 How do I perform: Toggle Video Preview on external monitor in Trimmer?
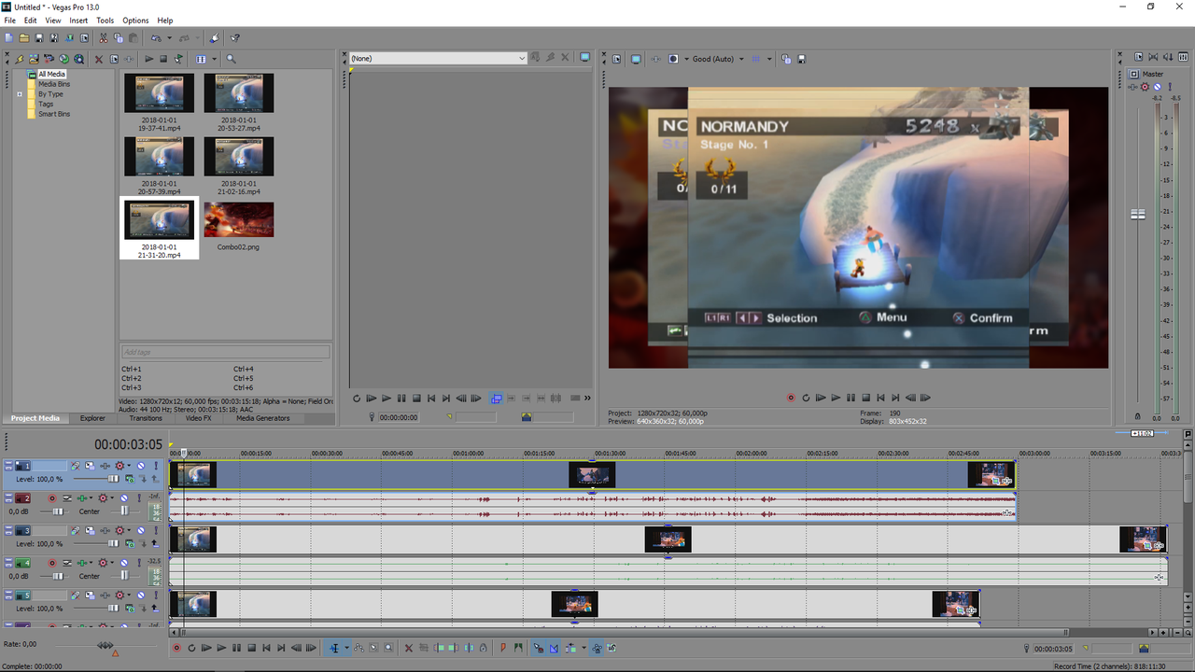point(585,57)
